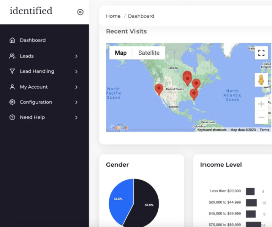This screenshot has height=227, width=272.
Task: Click the Dashboard breadcrumb
Action: point(141,16)
